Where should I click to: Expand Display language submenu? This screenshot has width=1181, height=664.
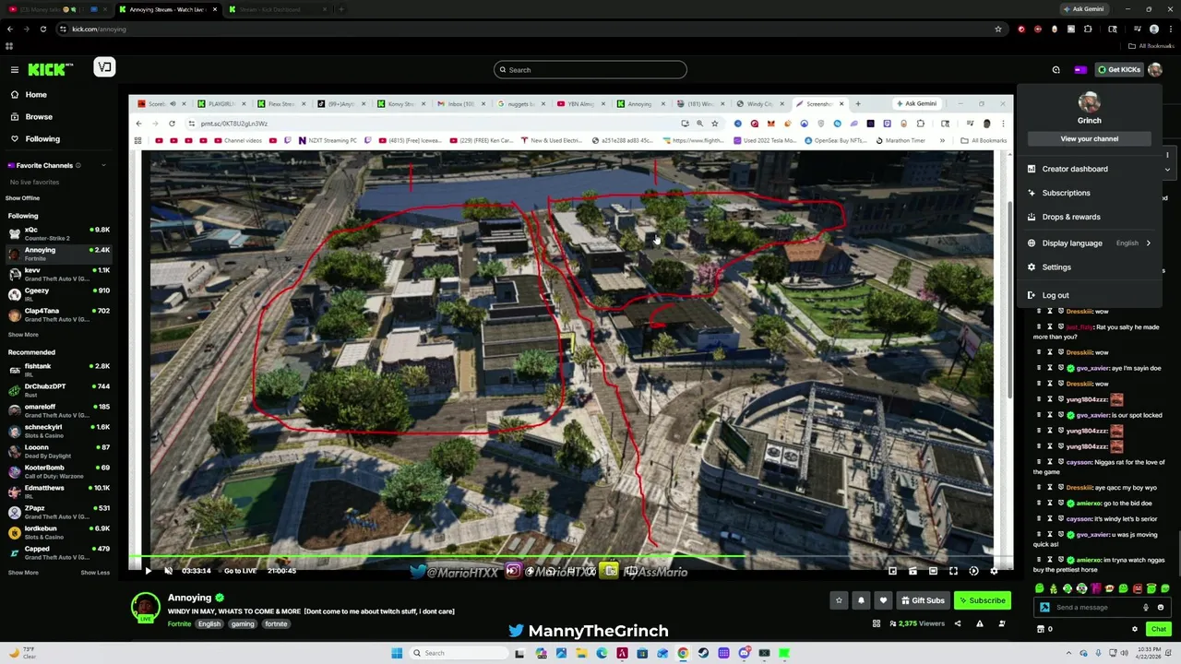tap(1090, 243)
